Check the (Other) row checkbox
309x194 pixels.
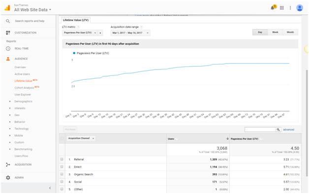[x=62, y=189]
